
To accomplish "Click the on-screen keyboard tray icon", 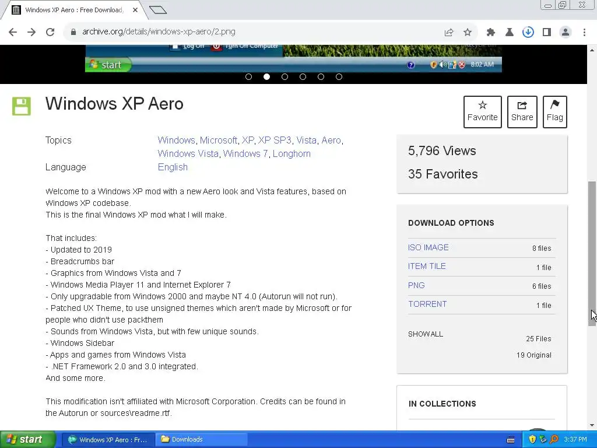I will [x=511, y=440].
